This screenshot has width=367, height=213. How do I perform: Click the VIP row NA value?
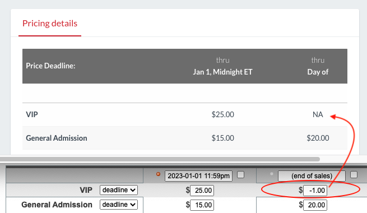[x=318, y=114]
